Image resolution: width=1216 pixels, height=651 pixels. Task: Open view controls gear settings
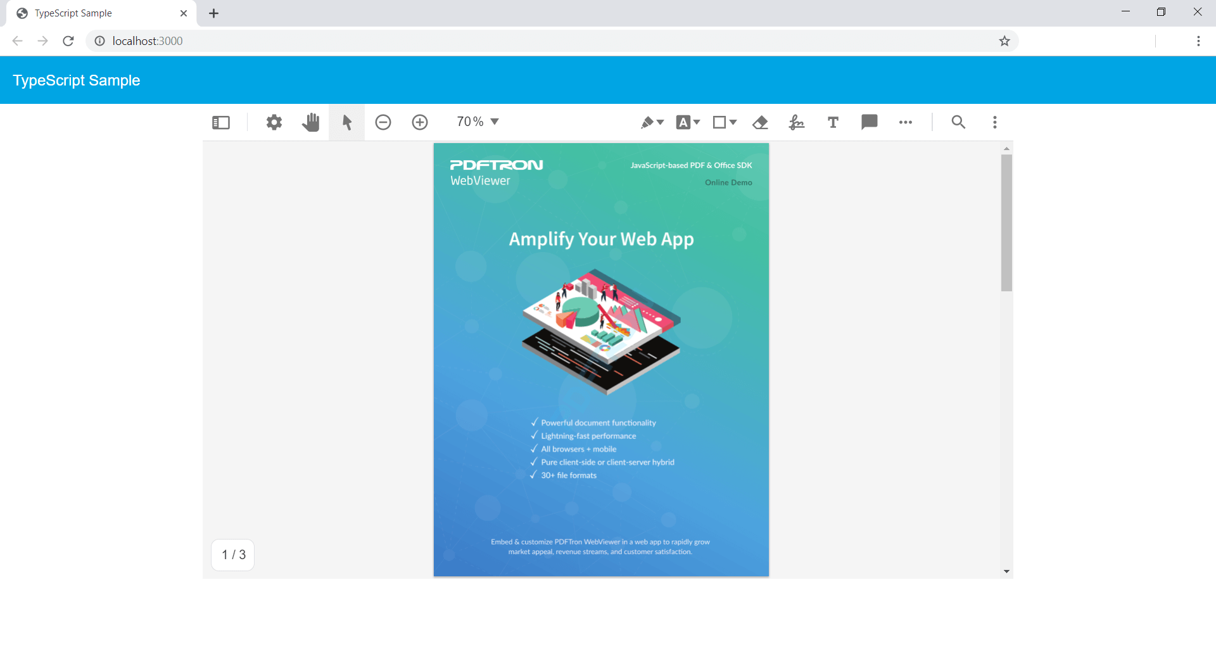point(274,122)
